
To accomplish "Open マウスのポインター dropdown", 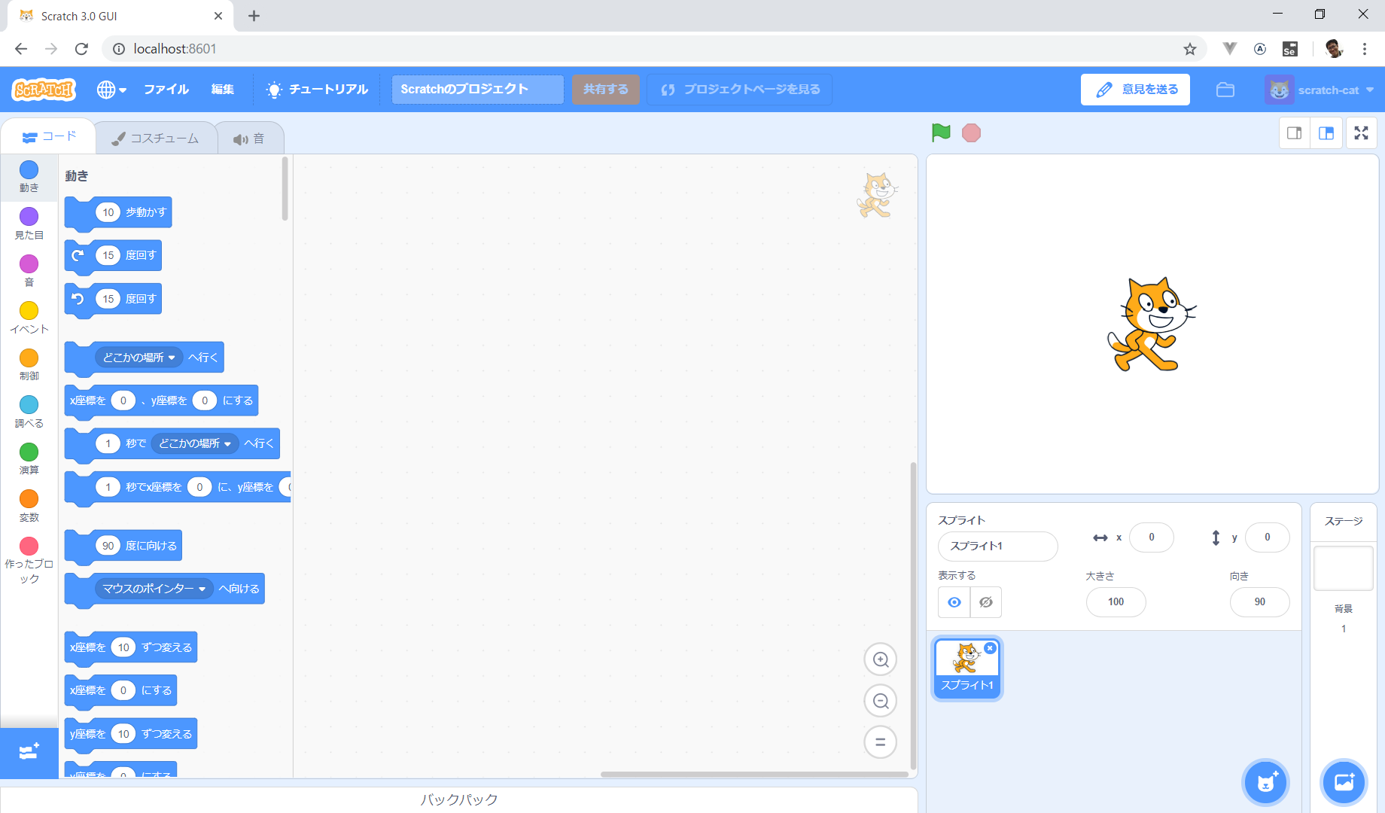I will click(x=154, y=589).
